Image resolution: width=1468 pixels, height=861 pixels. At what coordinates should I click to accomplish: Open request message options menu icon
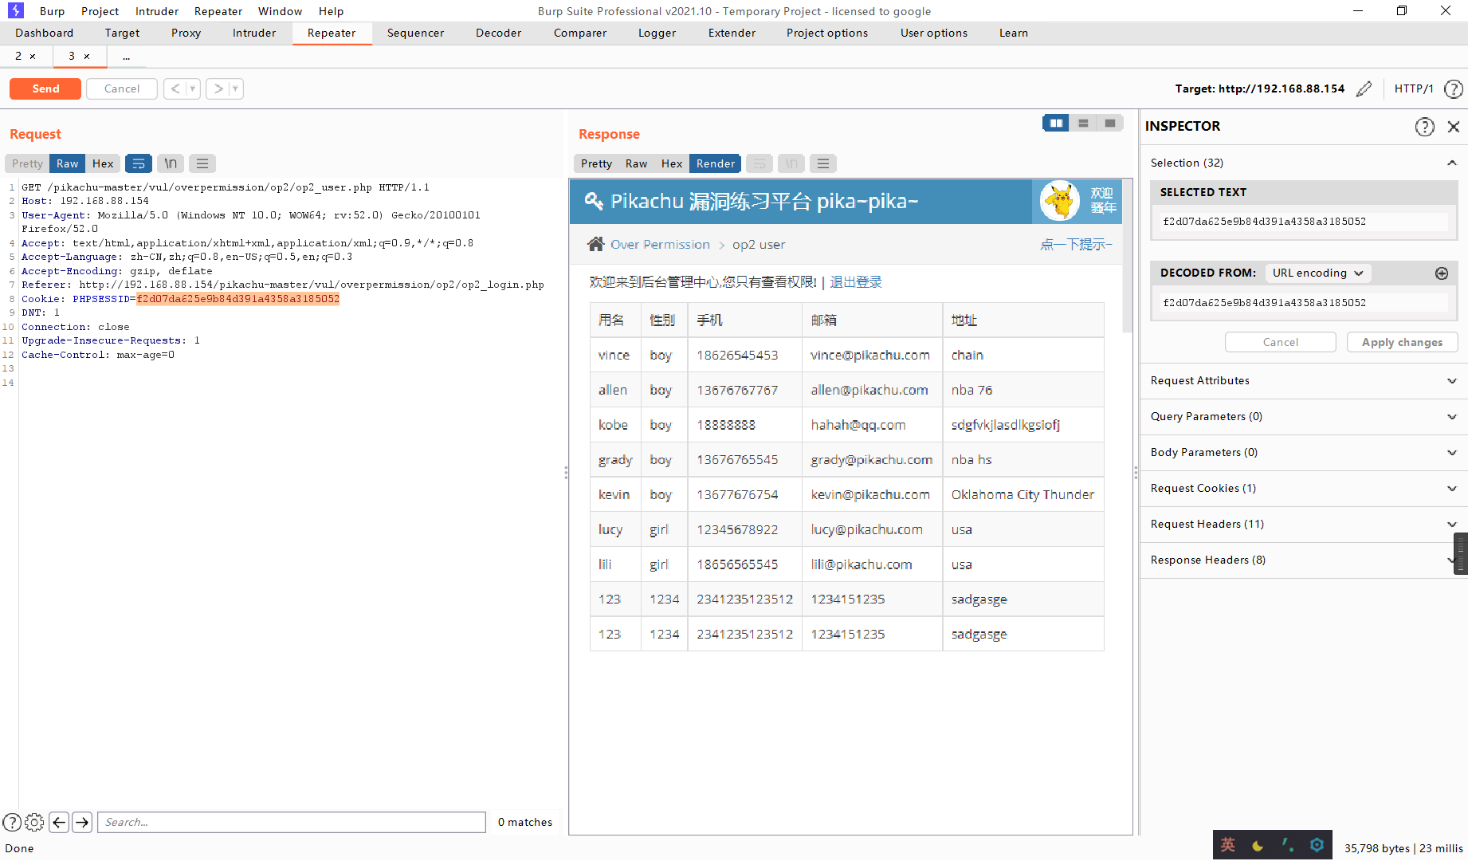[x=202, y=163]
